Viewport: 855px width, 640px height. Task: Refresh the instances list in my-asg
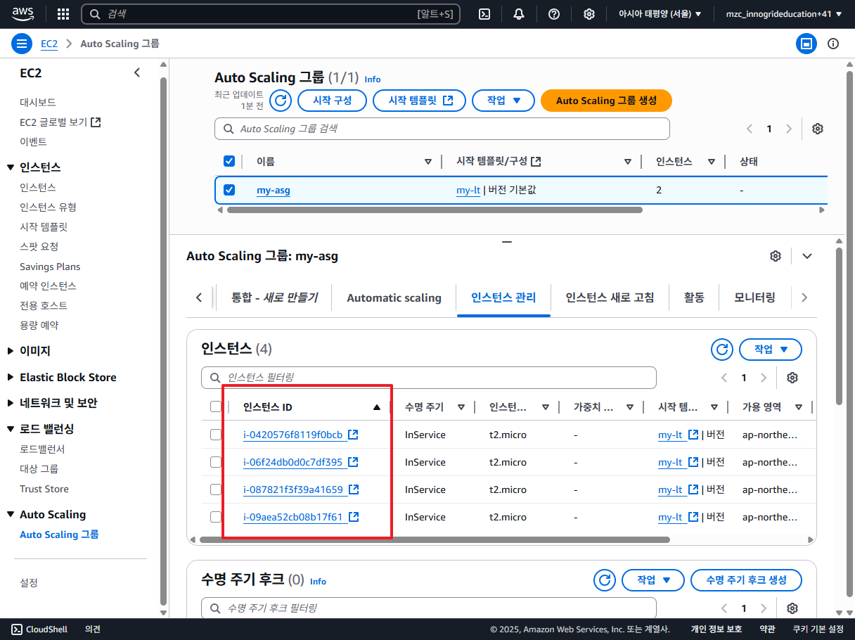click(x=721, y=350)
